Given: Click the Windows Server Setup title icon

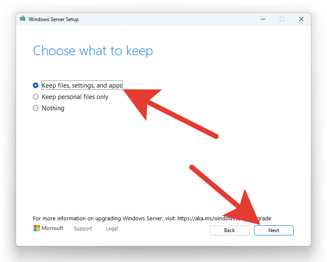Looking at the screenshot, I should [x=23, y=19].
